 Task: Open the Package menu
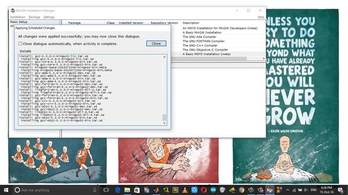coord(34,17)
